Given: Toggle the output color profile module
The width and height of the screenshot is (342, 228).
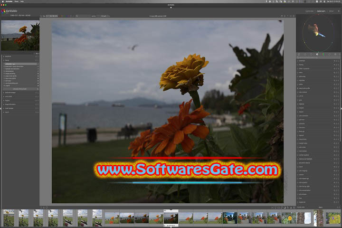Looking at the screenshot, I should (297, 88).
